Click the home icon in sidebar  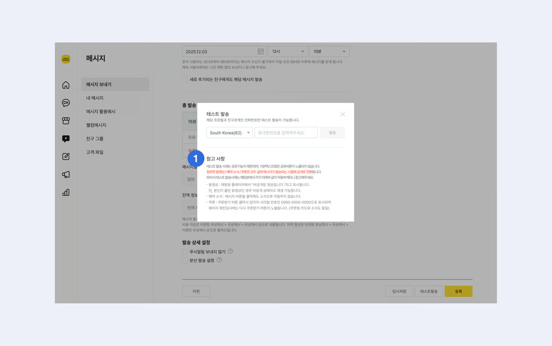click(x=66, y=85)
